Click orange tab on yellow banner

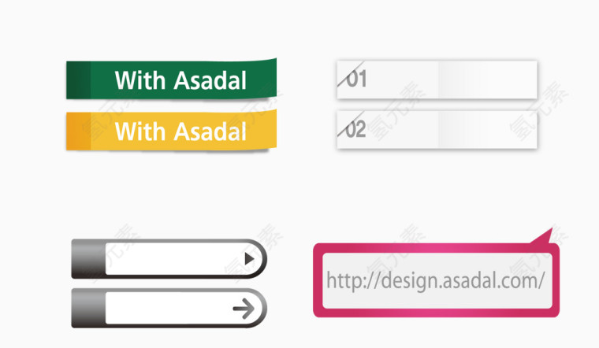(x=78, y=131)
